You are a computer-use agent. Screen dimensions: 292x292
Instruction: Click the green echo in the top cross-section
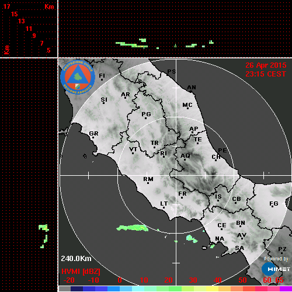pyautogui.click(x=132, y=45)
